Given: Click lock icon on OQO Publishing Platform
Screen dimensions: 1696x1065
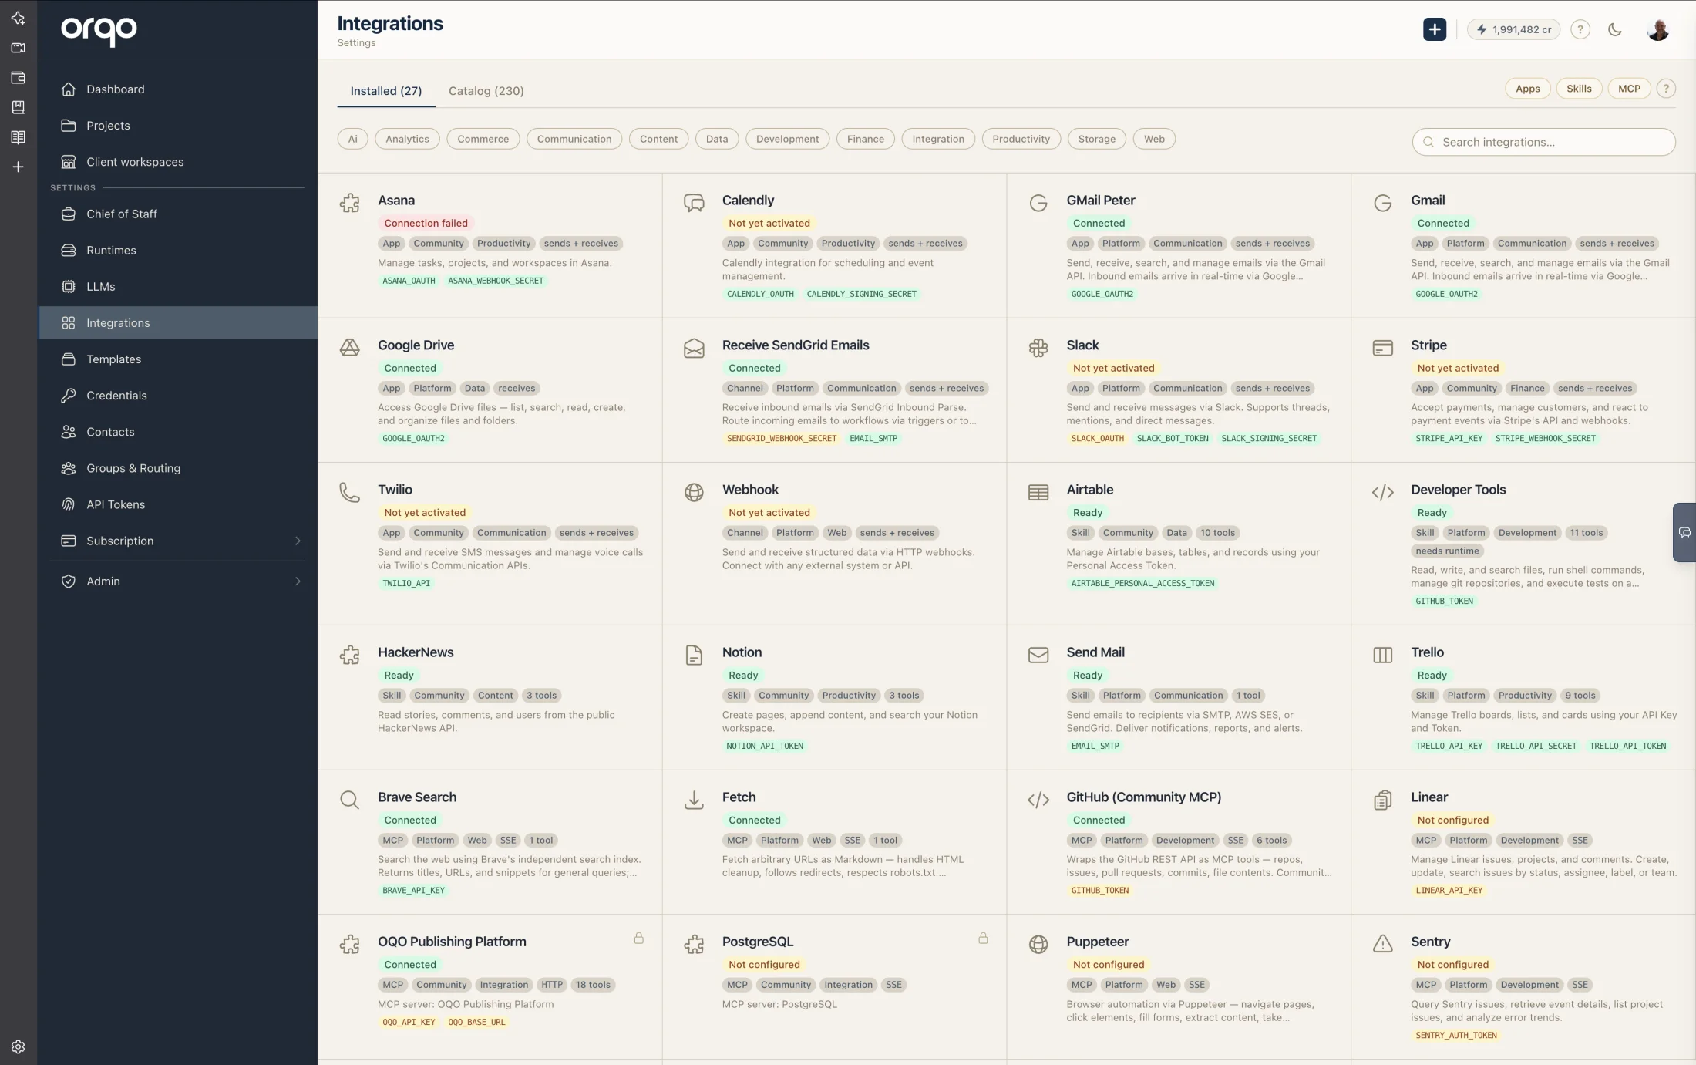Looking at the screenshot, I should [638, 938].
